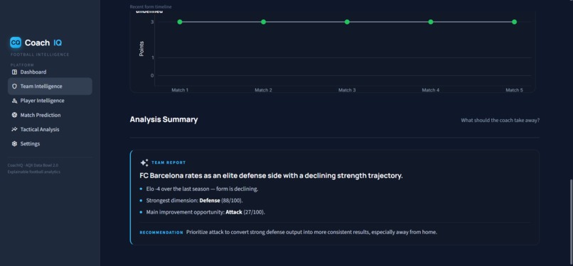Click the CoachIQ logo icon
The width and height of the screenshot is (573, 266).
pos(16,43)
